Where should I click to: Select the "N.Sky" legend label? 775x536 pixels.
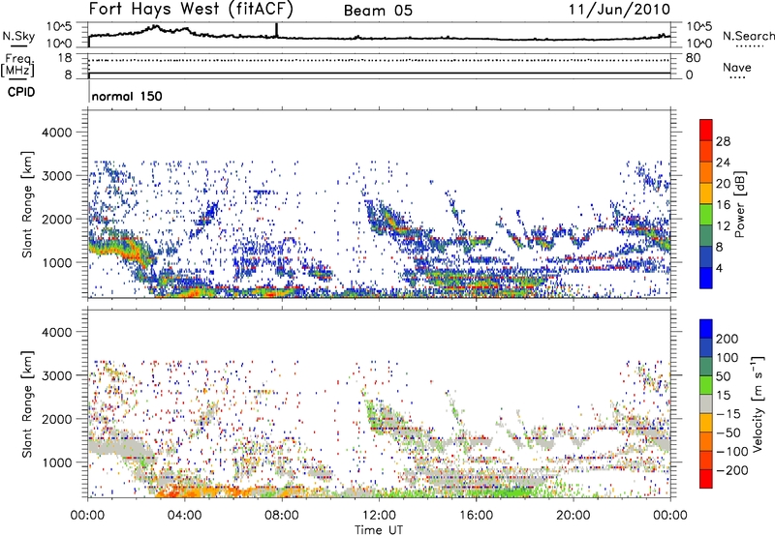18,36
